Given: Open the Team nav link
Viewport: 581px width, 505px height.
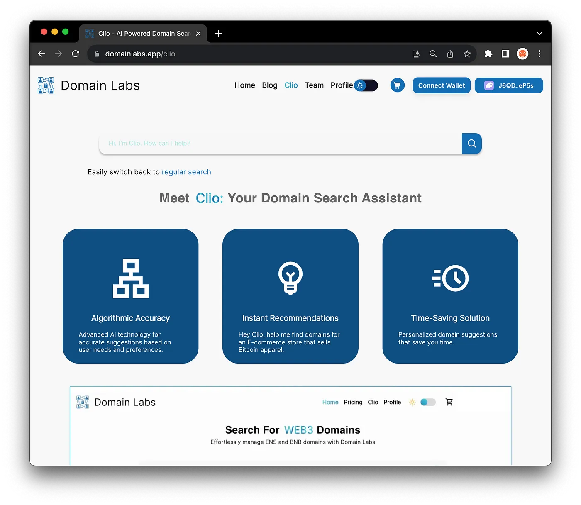Looking at the screenshot, I should point(314,85).
